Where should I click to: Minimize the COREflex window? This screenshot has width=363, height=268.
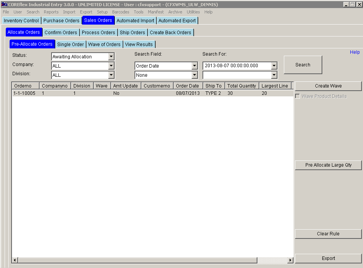pyautogui.click(x=346, y=4)
